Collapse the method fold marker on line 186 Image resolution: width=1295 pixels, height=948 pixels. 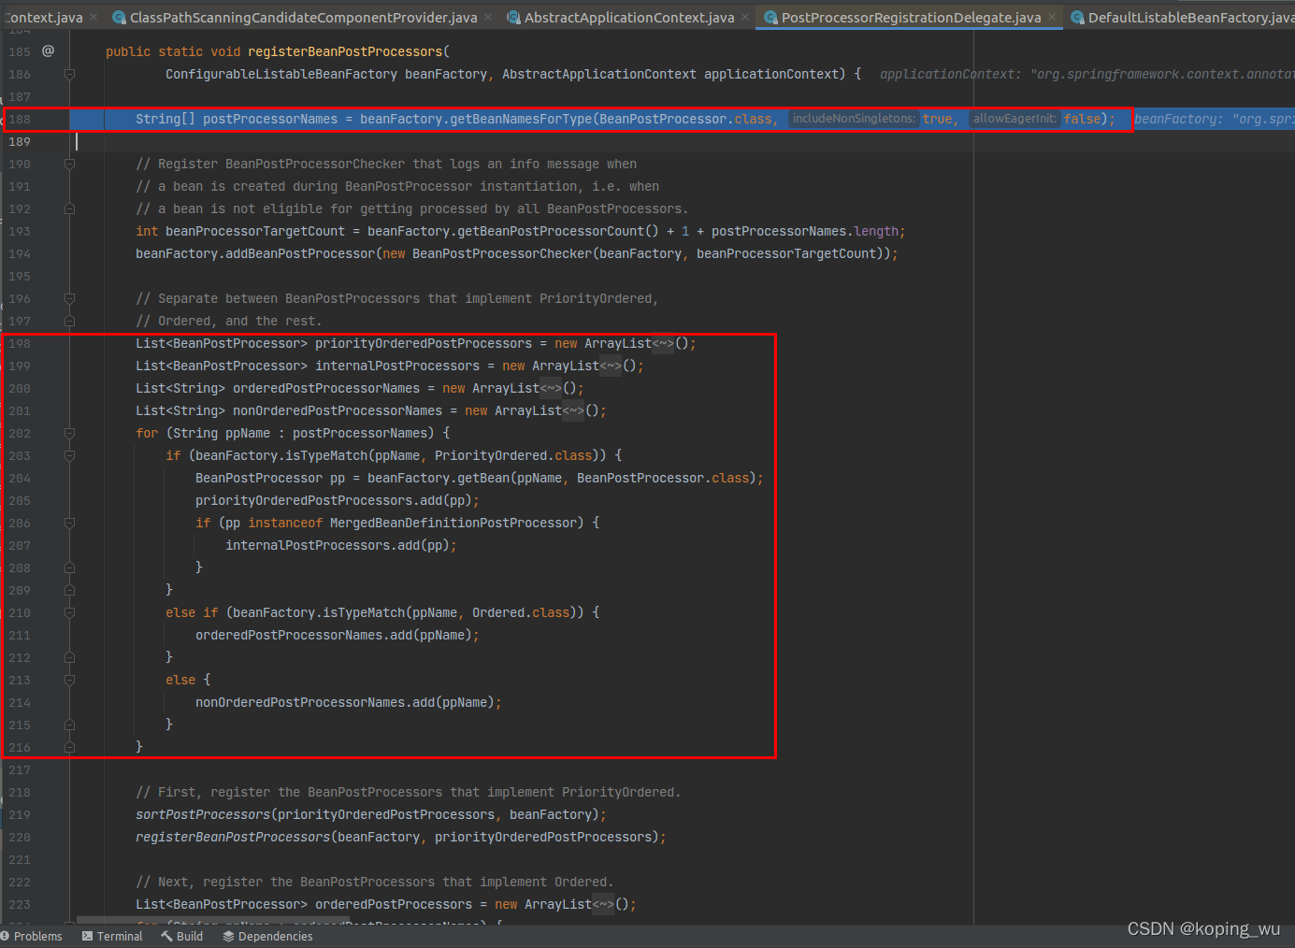click(69, 74)
